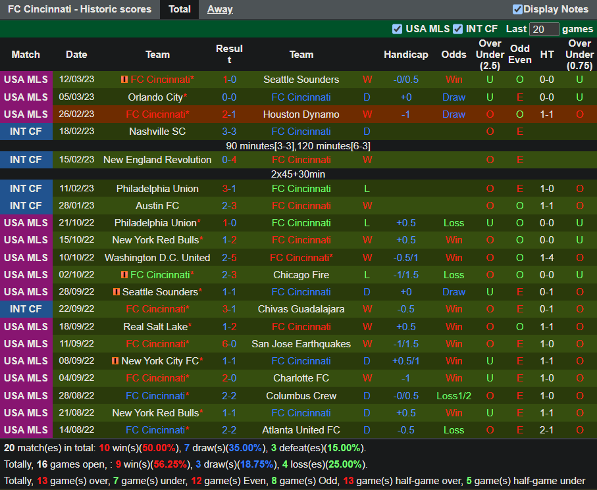
Task: Open the Away tab
Action: pos(220,9)
